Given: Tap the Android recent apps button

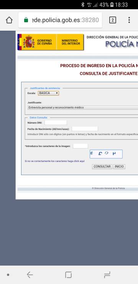Looking at the screenshot, I should click(x=107, y=275).
